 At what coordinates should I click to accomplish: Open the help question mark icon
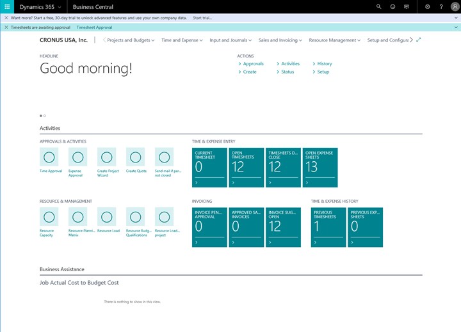coord(441,7)
